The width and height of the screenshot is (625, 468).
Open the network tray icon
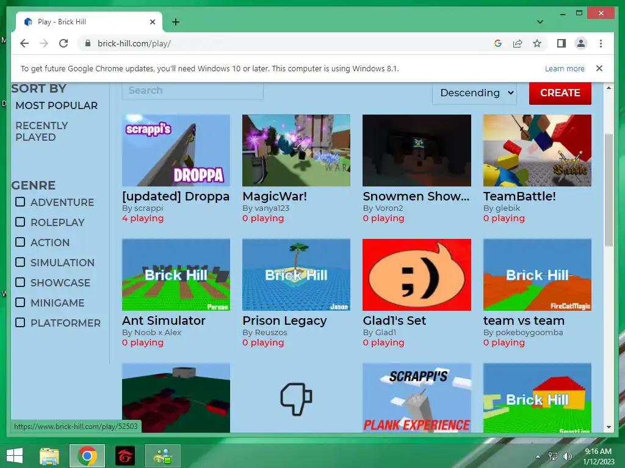pyautogui.click(x=553, y=456)
